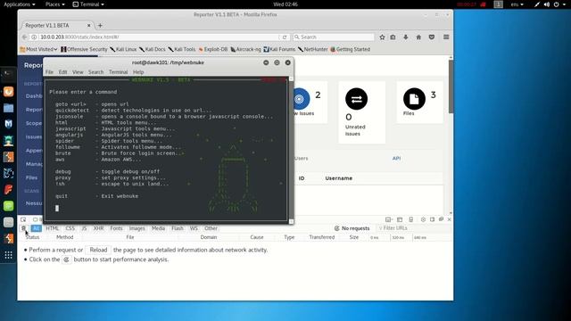571x321 pixels.
Task: Expand the Most Visited bookmarks dropdown
Action: (38, 49)
